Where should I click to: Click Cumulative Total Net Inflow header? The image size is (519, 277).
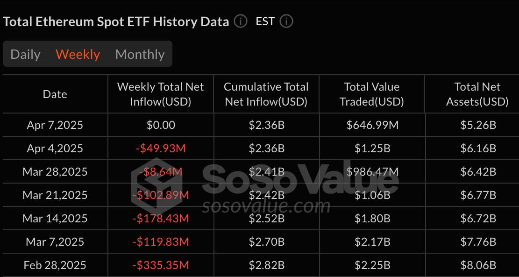pyautogui.click(x=266, y=94)
